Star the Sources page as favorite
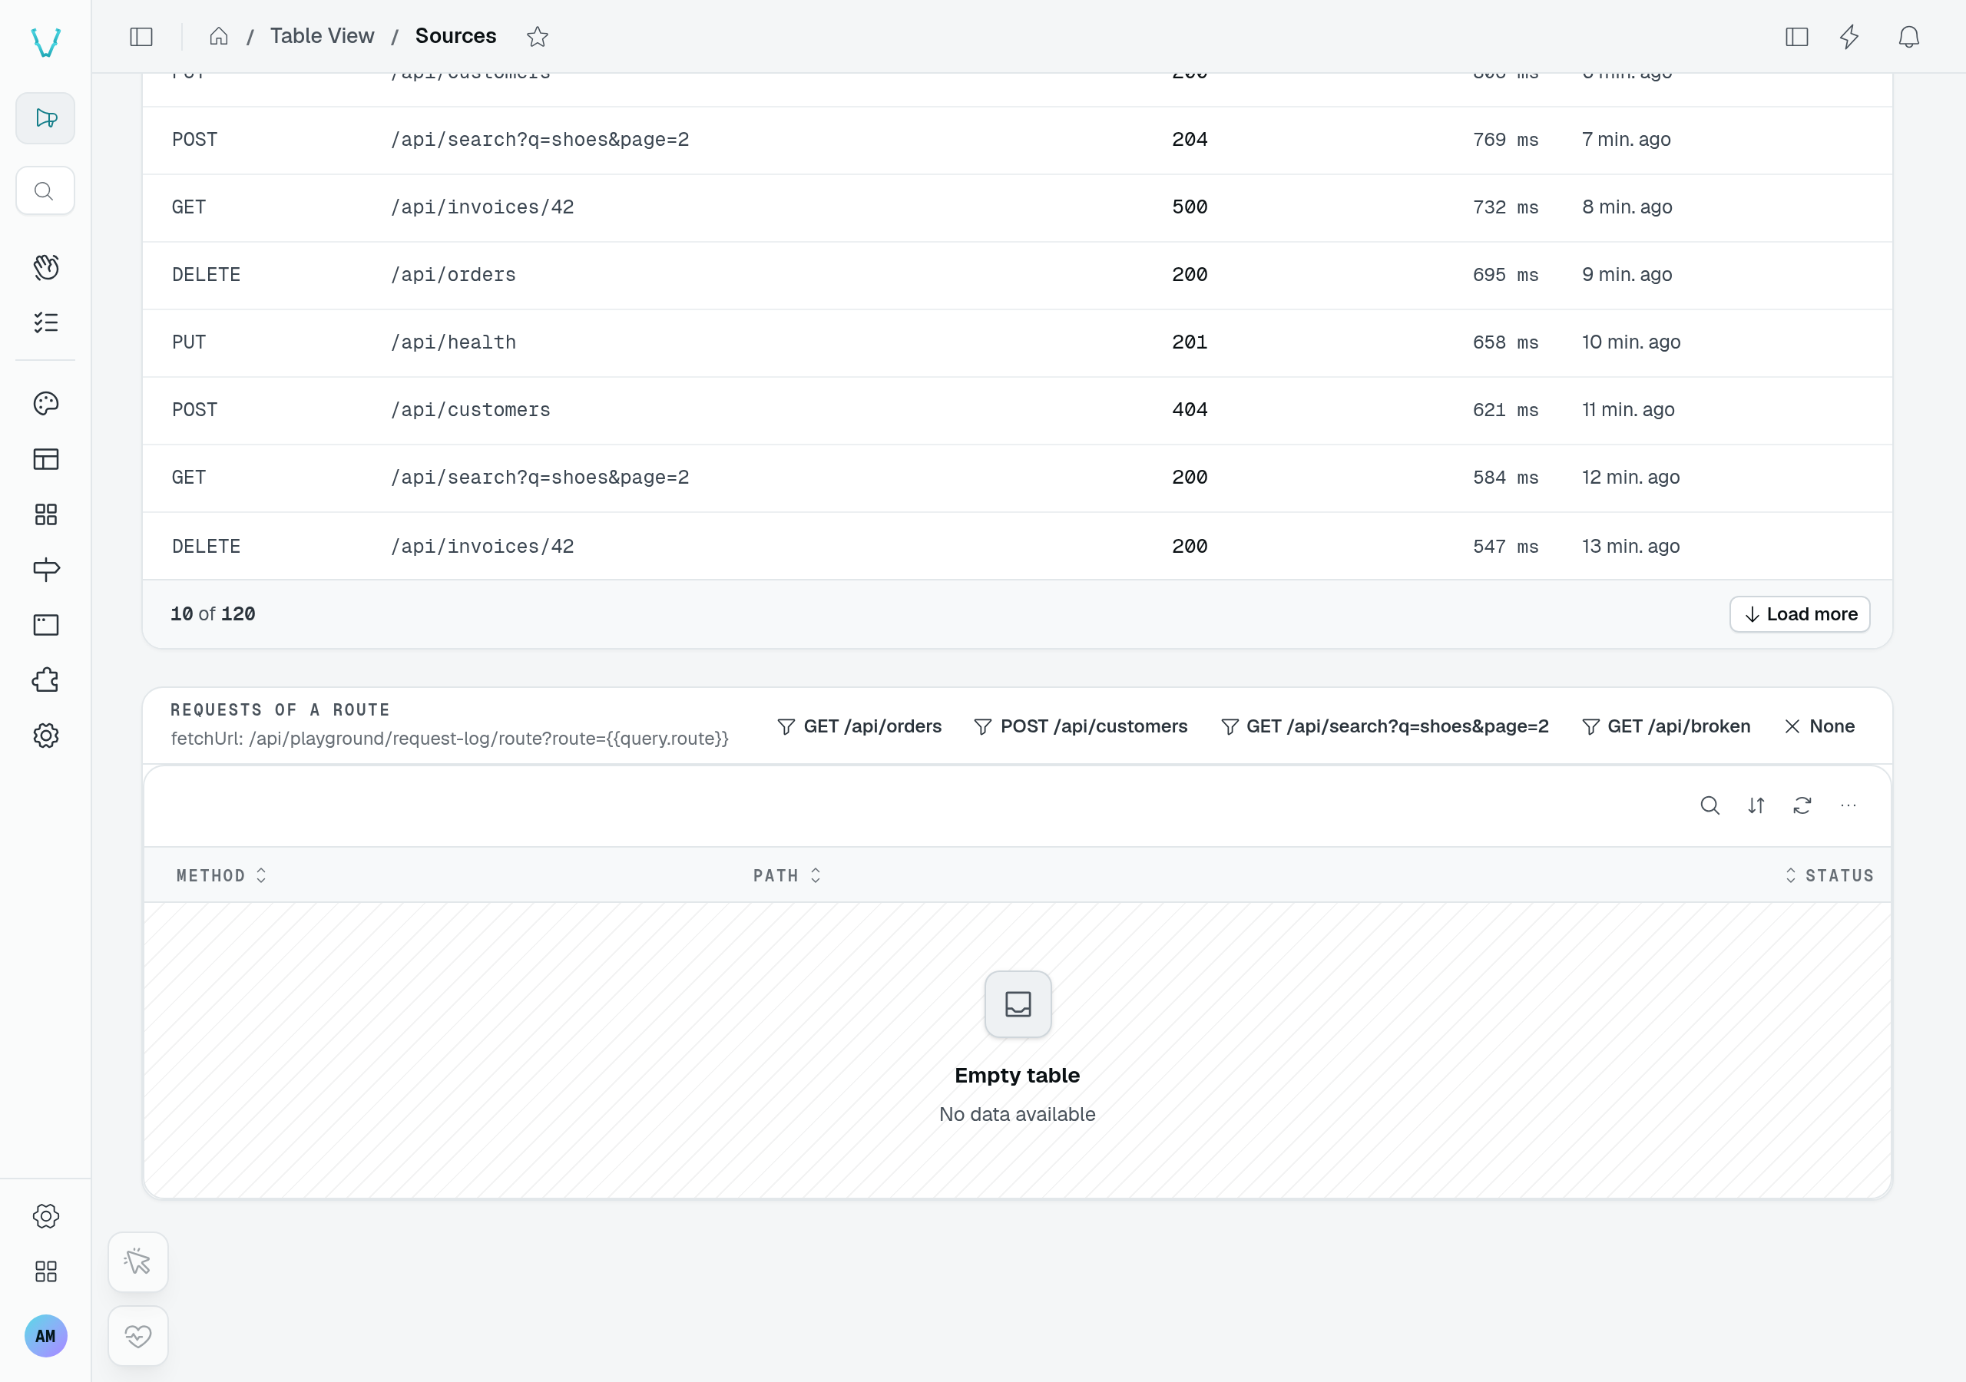 point(537,36)
